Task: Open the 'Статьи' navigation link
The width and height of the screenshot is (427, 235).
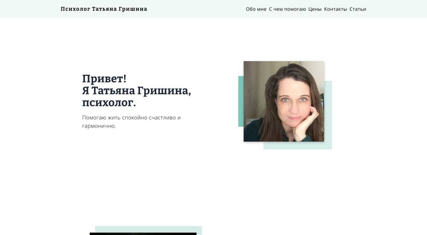Action: (357, 9)
